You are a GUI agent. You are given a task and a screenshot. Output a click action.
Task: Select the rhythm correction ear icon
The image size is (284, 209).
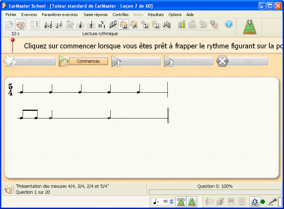(x=156, y=25)
